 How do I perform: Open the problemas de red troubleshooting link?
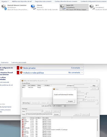point(6,85)
